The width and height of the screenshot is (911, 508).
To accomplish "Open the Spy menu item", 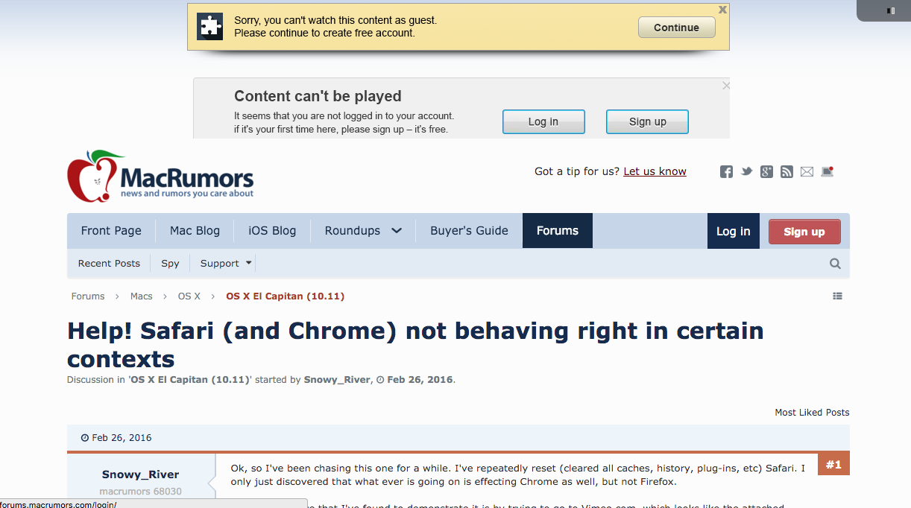I will 170,264.
